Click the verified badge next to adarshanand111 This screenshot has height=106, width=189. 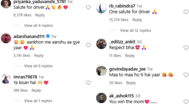pos(48,36)
